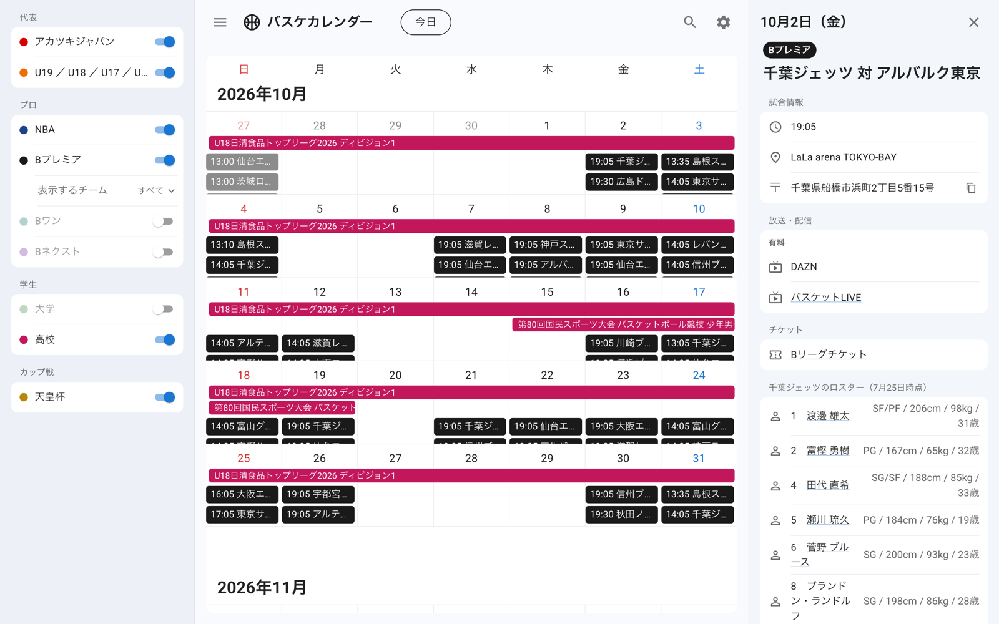Screen dimensions: 999x624
Task: Open the Bリーグチケット link
Action: click(x=829, y=354)
